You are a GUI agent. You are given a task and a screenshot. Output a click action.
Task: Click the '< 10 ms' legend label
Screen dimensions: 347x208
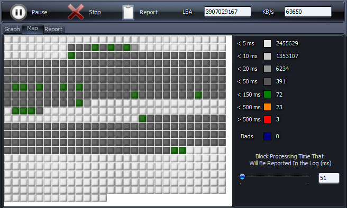coord(247,56)
